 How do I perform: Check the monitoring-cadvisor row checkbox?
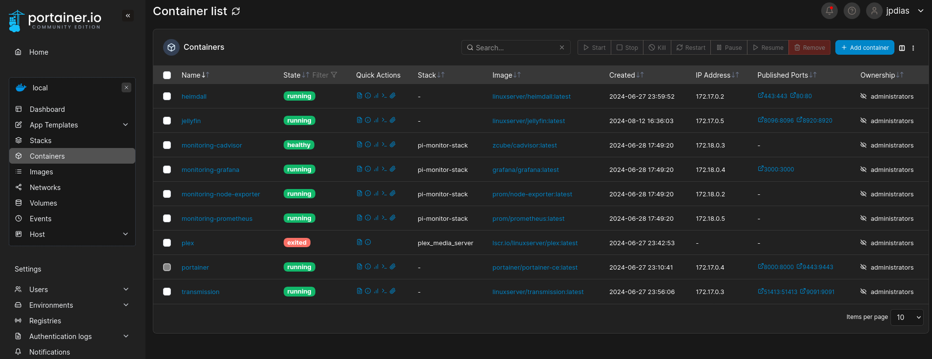click(x=167, y=145)
